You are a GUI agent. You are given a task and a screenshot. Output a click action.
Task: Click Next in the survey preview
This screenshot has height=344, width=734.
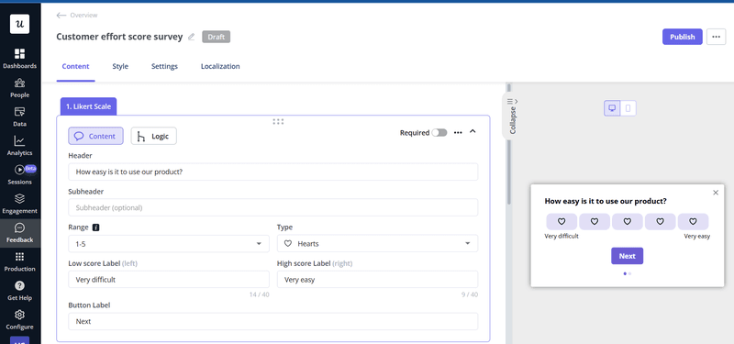627,256
